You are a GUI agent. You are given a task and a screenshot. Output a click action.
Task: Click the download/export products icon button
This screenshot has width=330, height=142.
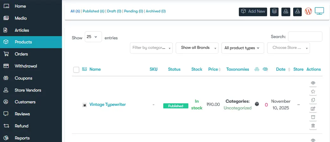click(297, 12)
